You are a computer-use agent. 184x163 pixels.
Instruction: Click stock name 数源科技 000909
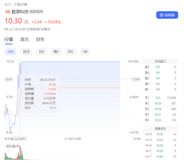[x=27, y=12]
